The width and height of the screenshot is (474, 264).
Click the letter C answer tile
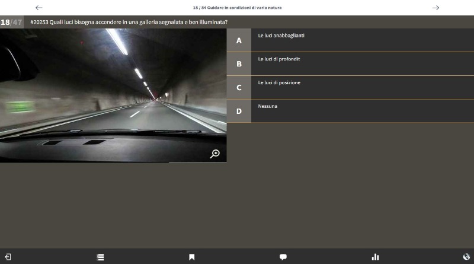click(239, 87)
